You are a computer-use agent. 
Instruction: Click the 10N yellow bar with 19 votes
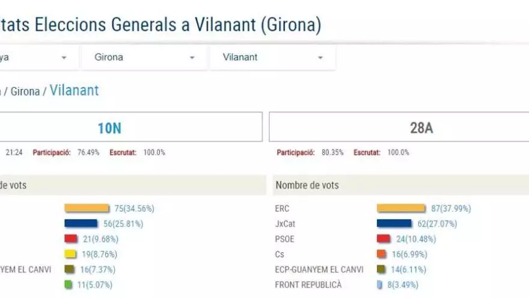(x=70, y=254)
